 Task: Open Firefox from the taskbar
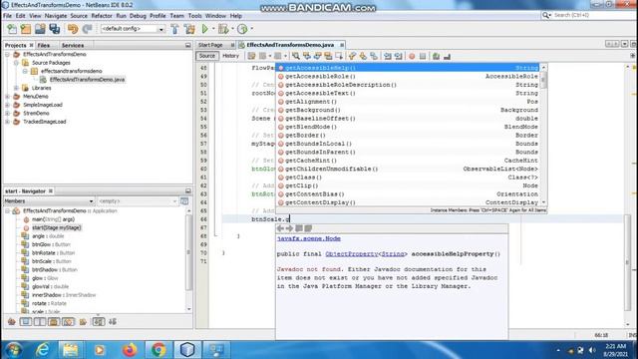(130, 350)
